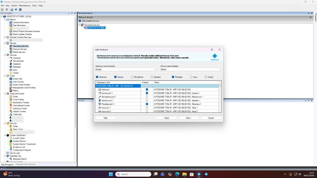Image resolution: width=317 pixels, height=178 pixels.
Task: Click the License Information tree icon
Action: (x=11, y=23)
